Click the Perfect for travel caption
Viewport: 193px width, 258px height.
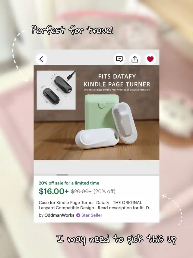click(72, 30)
